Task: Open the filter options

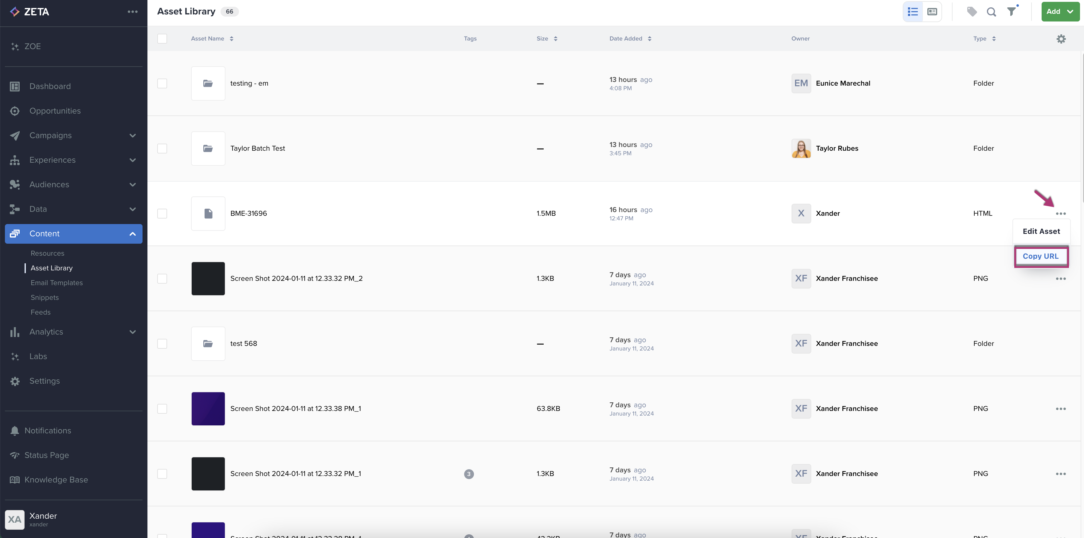Action: click(x=1012, y=12)
